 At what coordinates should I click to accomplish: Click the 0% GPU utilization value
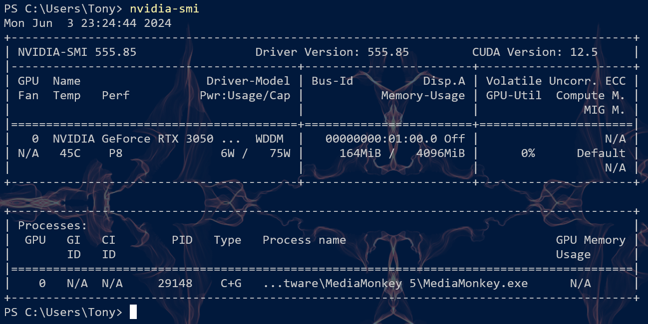528,154
